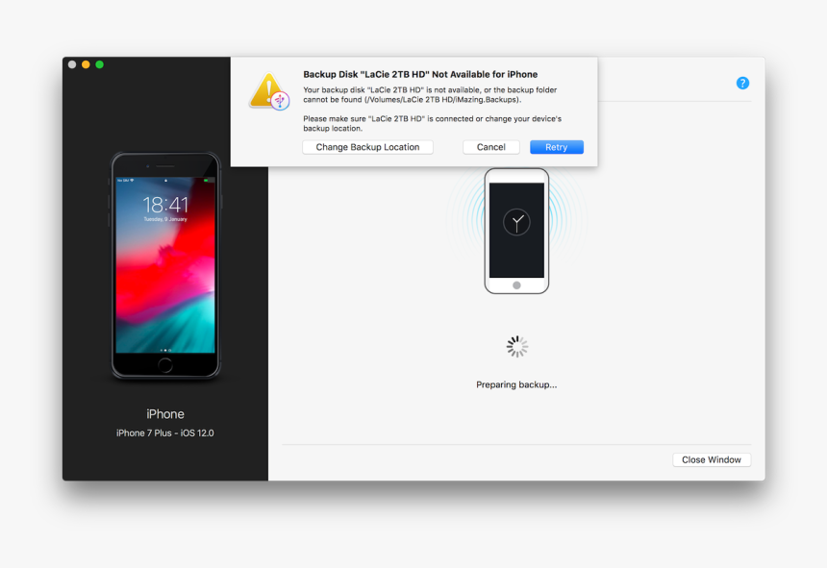Select the 'Preparing backup...' status text
The image size is (827, 568).
(x=516, y=384)
